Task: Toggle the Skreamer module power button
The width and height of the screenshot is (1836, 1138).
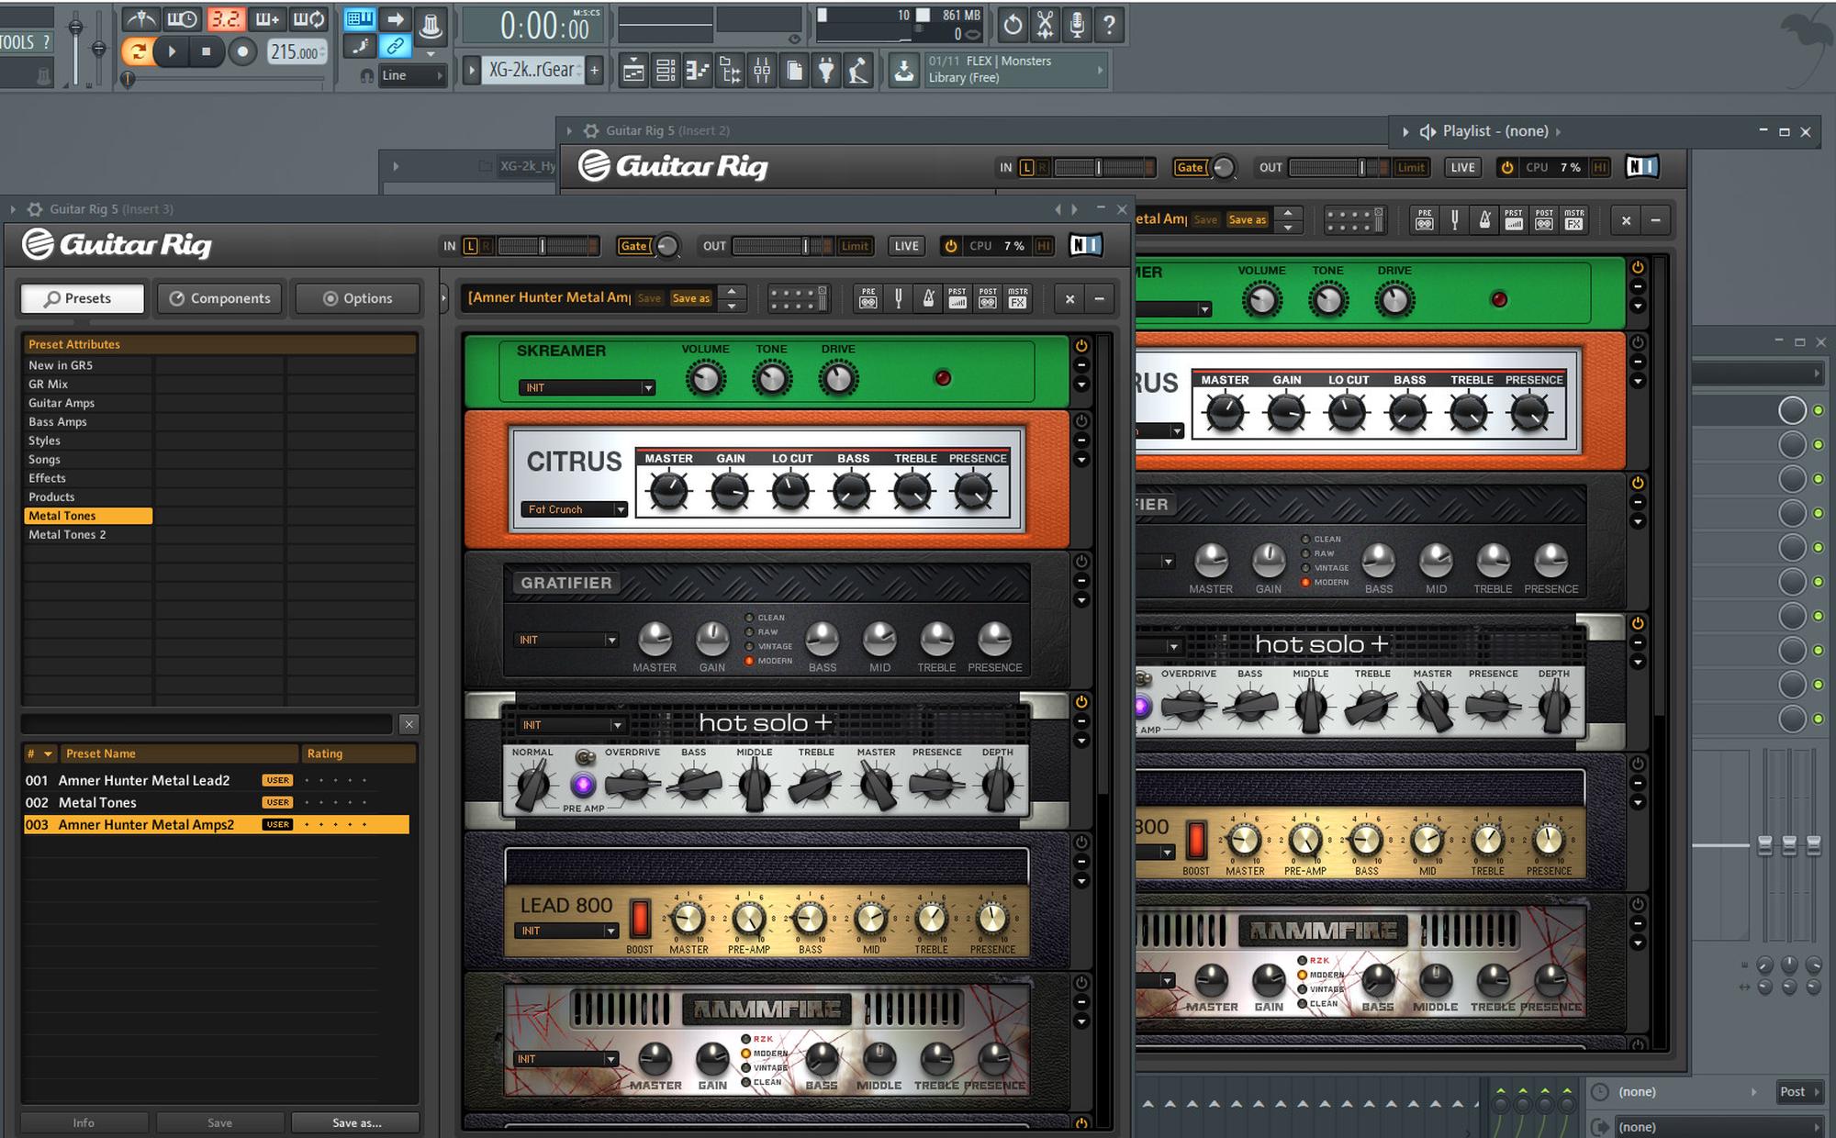Action: tap(1081, 346)
